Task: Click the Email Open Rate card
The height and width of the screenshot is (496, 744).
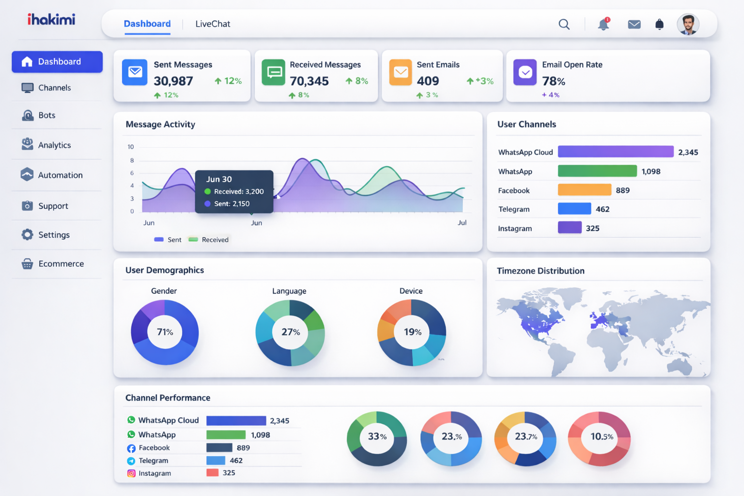Action: [608, 76]
